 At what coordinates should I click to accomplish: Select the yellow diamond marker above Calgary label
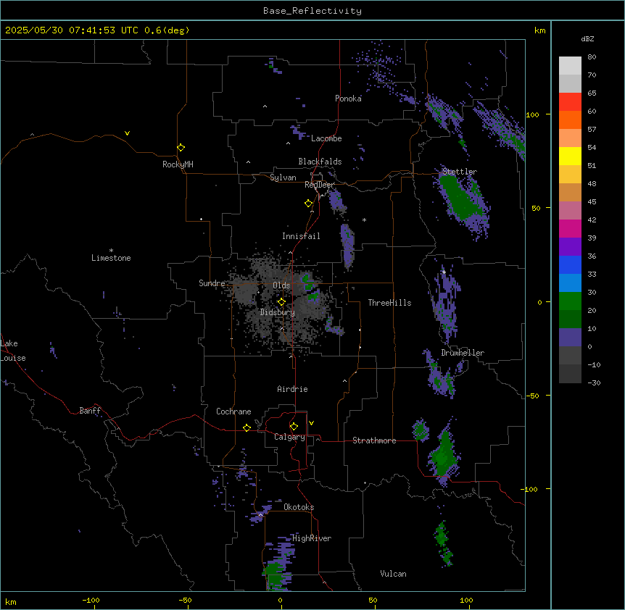point(294,427)
